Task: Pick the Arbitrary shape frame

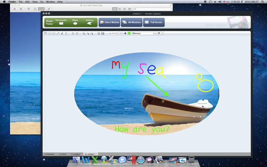Action: [x=90, y=22]
